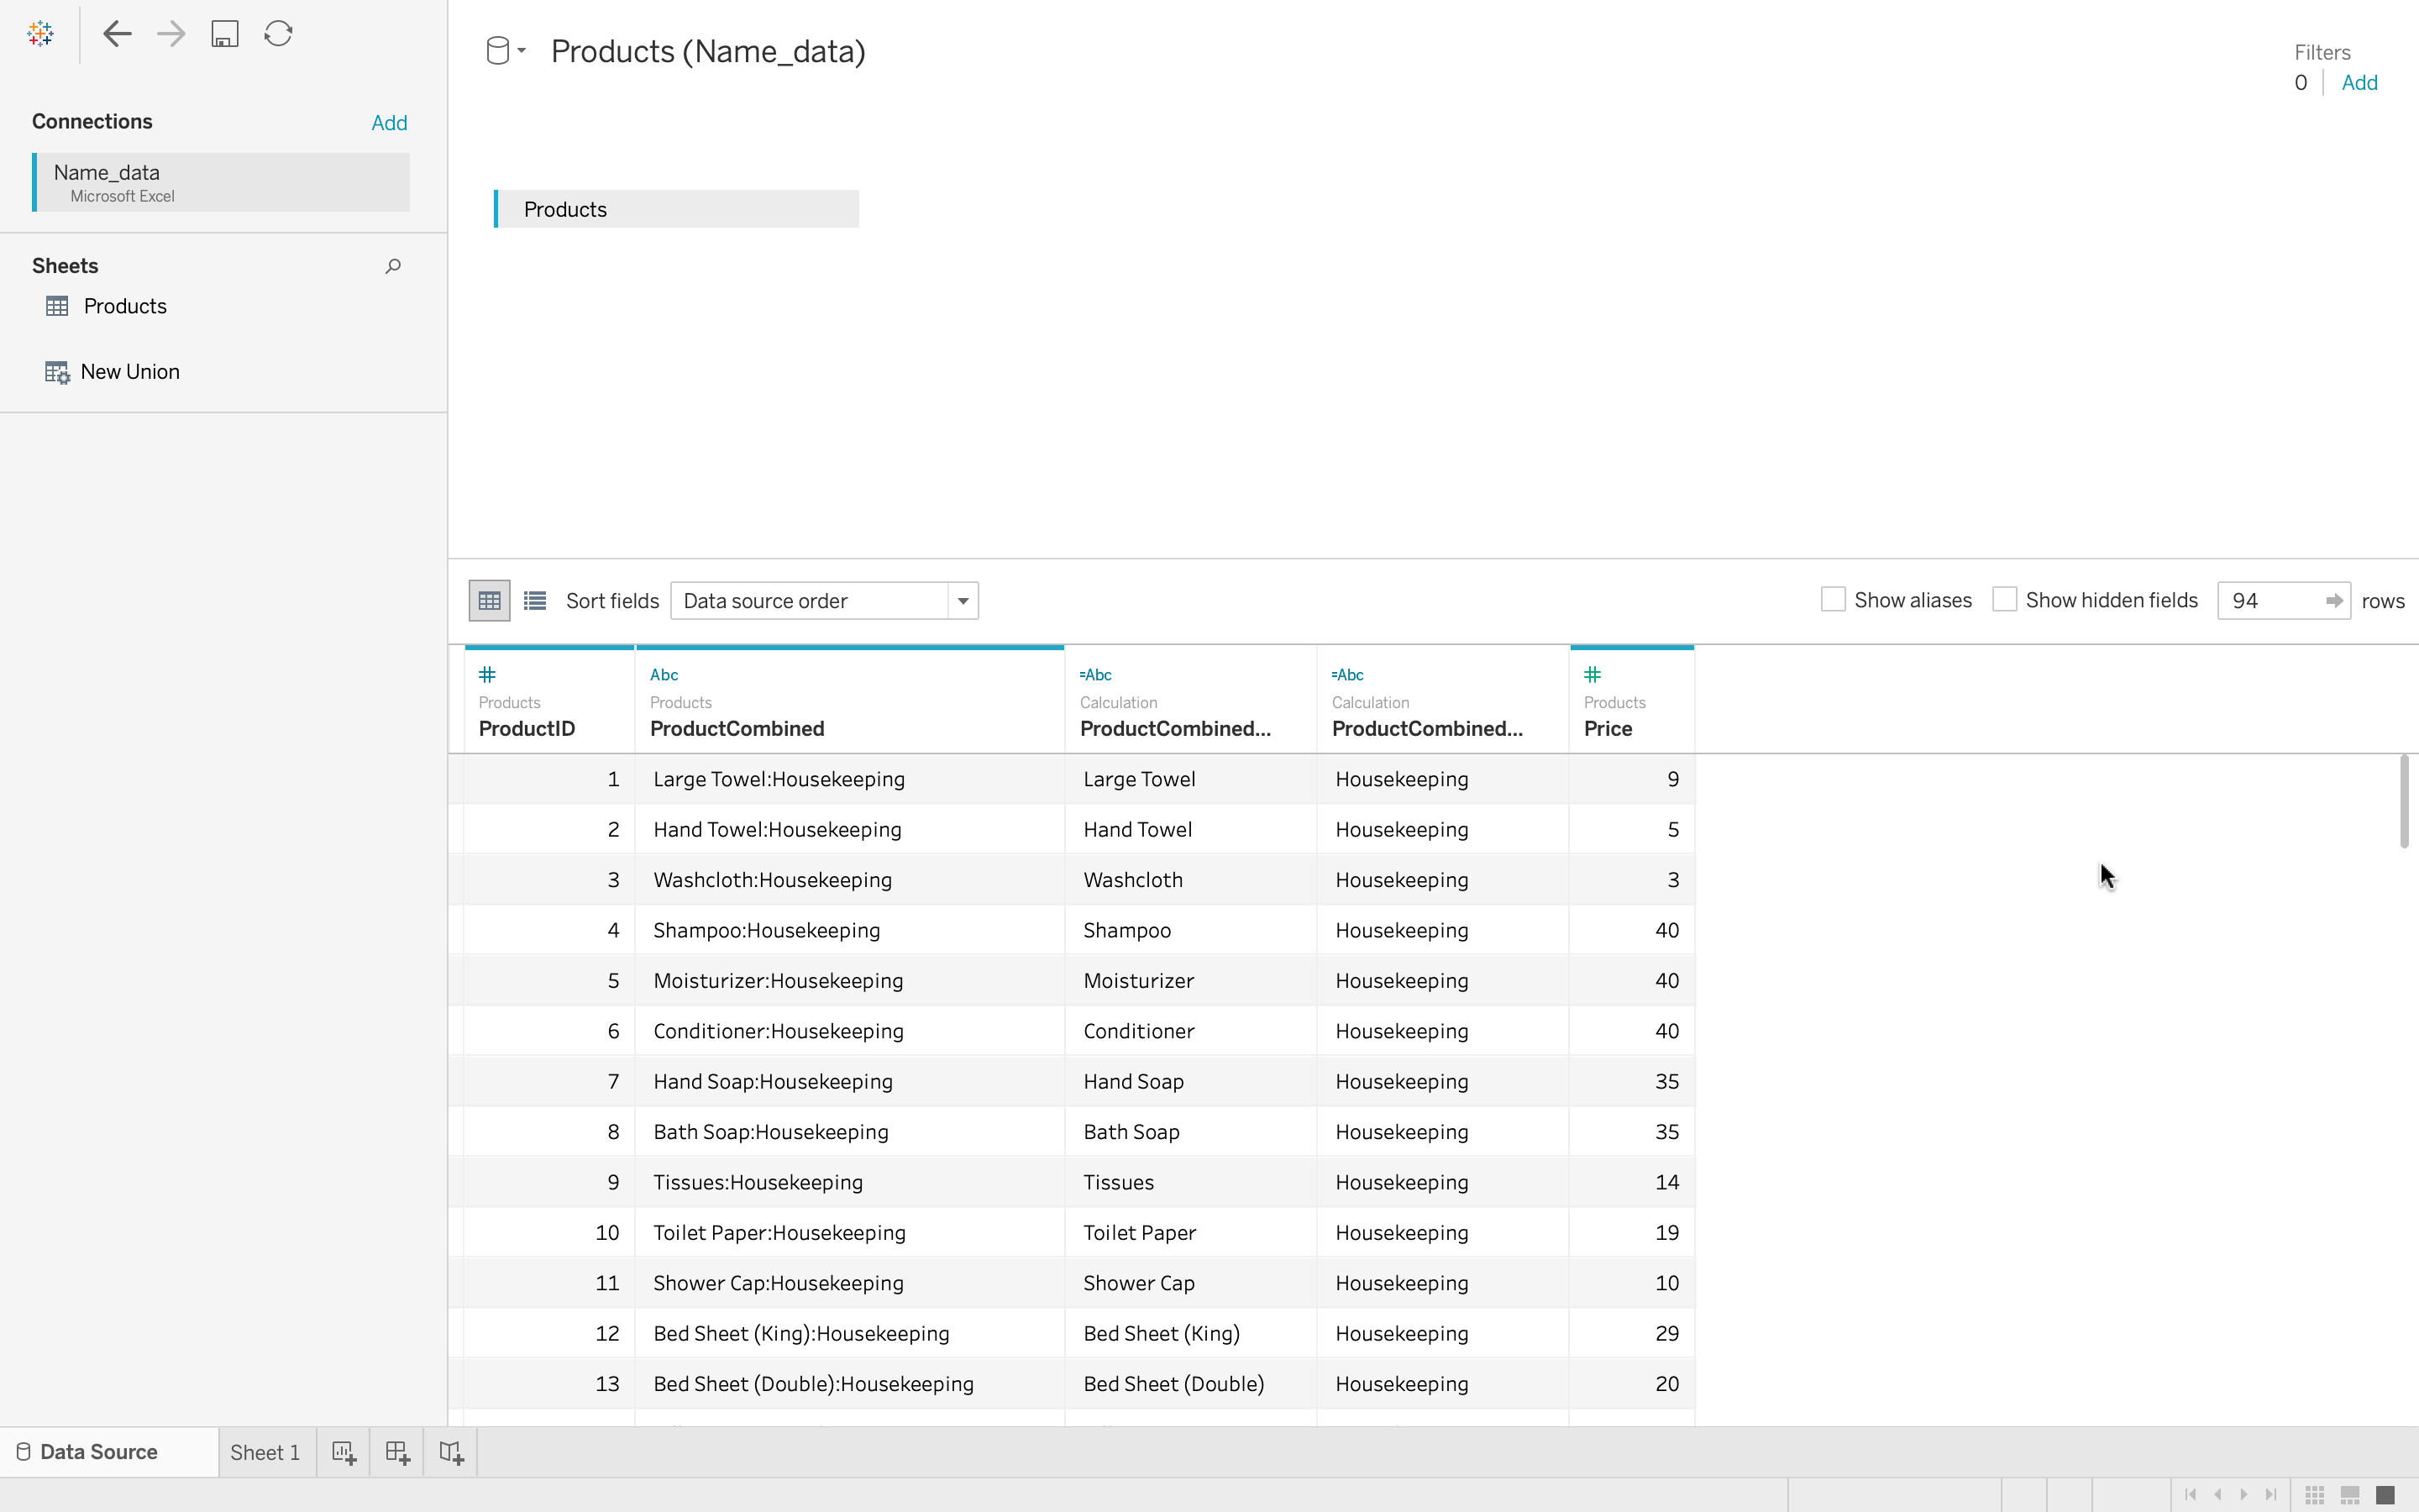Click the new dashboard icon
The height and width of the screenshot is (1512, 2419).
point(396,1453)
